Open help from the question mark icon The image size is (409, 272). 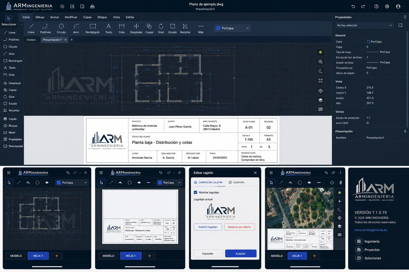tap(376, 6)
